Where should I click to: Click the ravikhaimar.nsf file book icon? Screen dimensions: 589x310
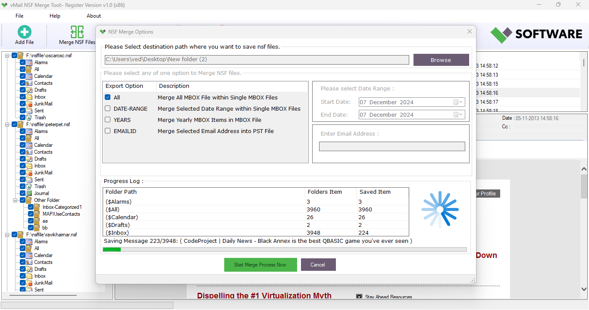click(x=21, y=235)
